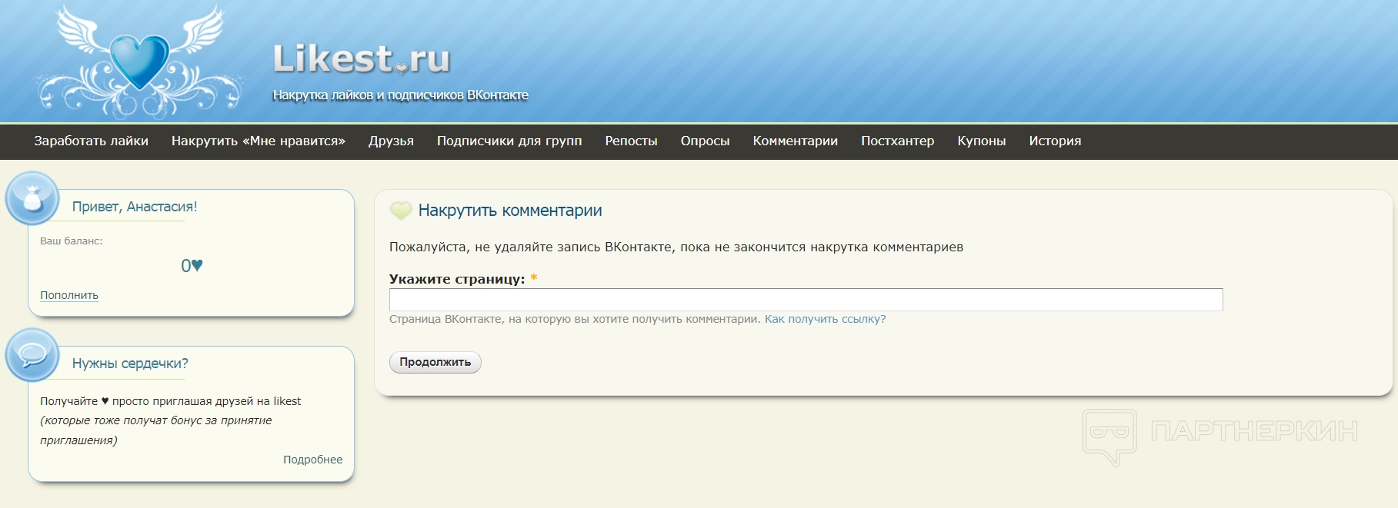Screen dimensions: 1398x508
Task: Open the История menu item
Action: tap(1055, 141)
